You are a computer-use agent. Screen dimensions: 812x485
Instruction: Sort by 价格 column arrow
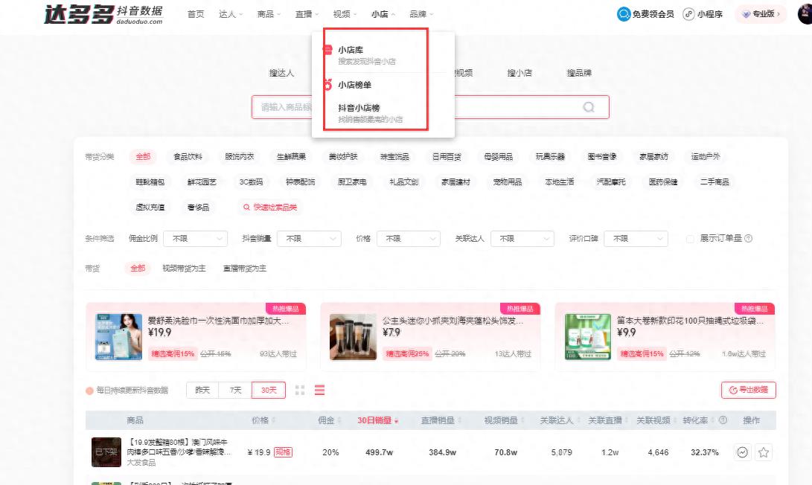(x=273, y=420)
